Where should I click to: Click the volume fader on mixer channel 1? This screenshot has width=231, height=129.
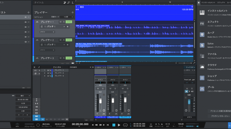pyautogui.click(x=100, y=101)
